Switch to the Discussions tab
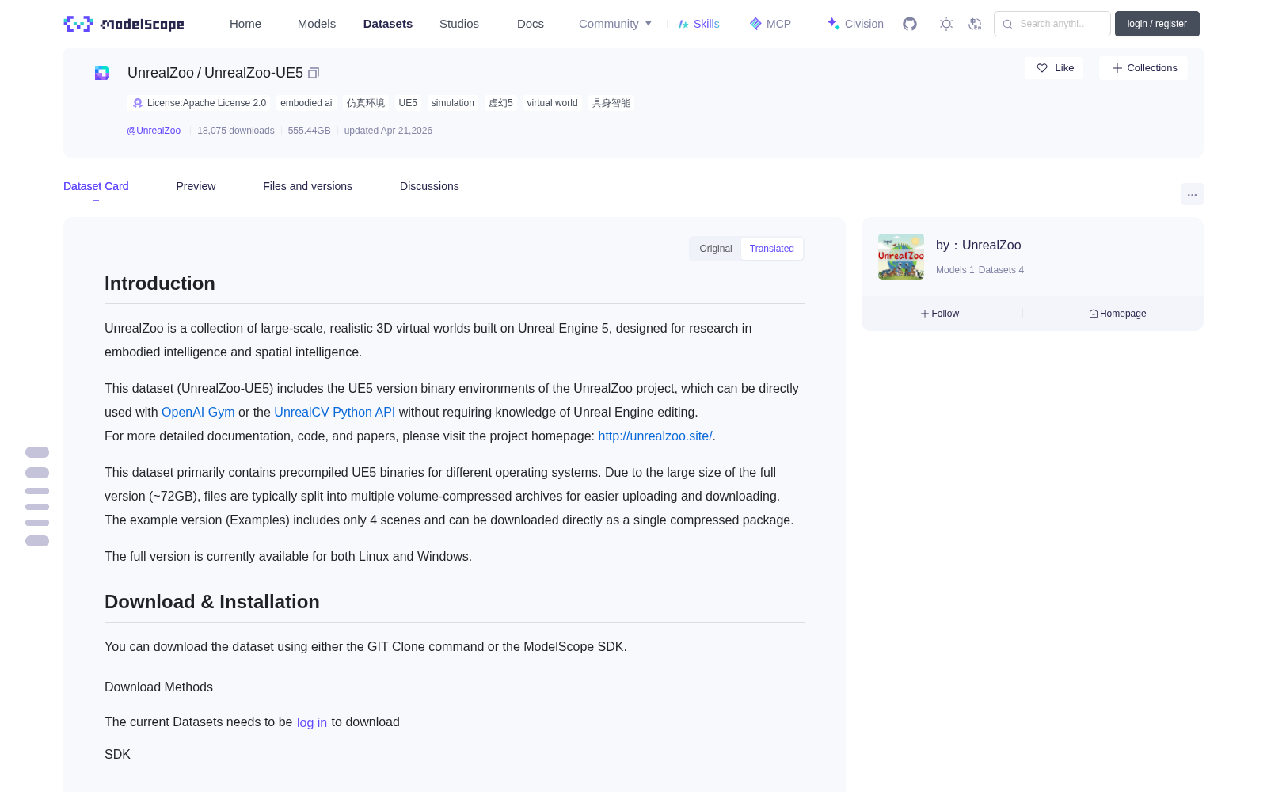 click(x=429, y=186)
